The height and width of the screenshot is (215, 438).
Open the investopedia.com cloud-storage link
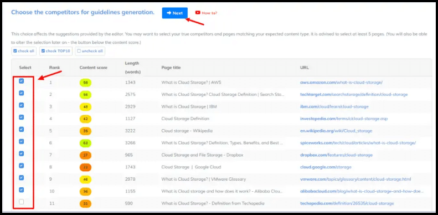(x=344, y=119)
